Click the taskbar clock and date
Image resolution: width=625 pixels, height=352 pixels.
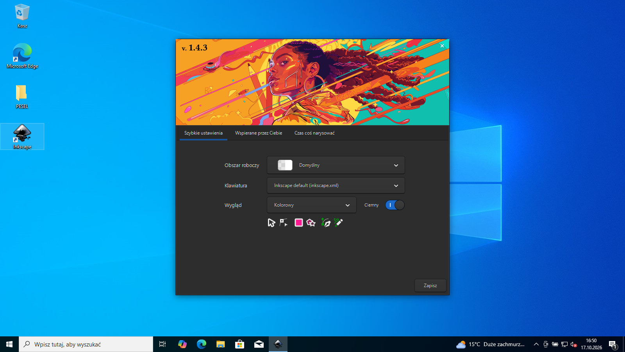coord(591,344)
